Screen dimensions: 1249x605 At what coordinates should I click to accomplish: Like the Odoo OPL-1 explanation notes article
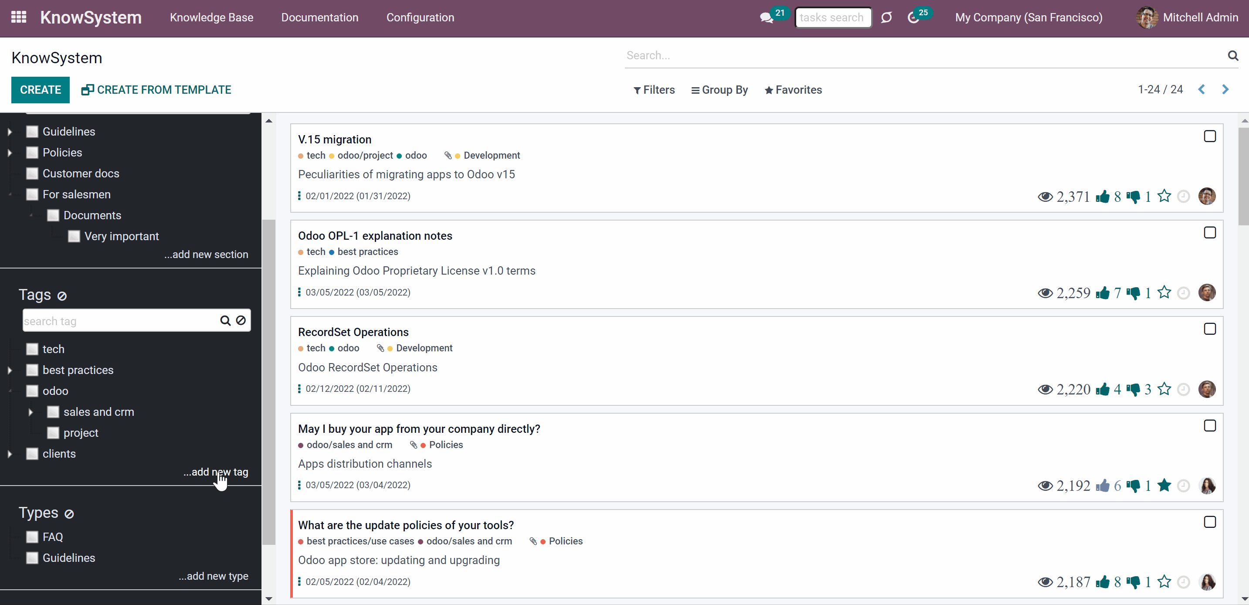(x=1102, y=293)
